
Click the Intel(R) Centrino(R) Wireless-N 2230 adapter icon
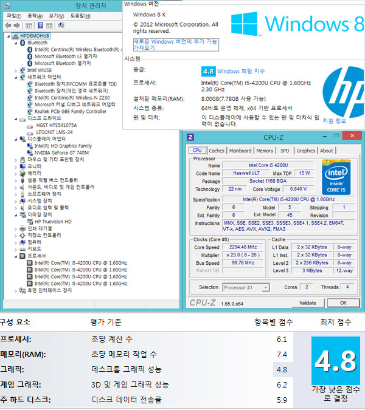coord(30,98)
